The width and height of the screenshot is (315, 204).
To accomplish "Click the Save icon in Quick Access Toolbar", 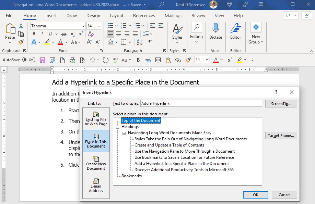I will pos(43,60).
